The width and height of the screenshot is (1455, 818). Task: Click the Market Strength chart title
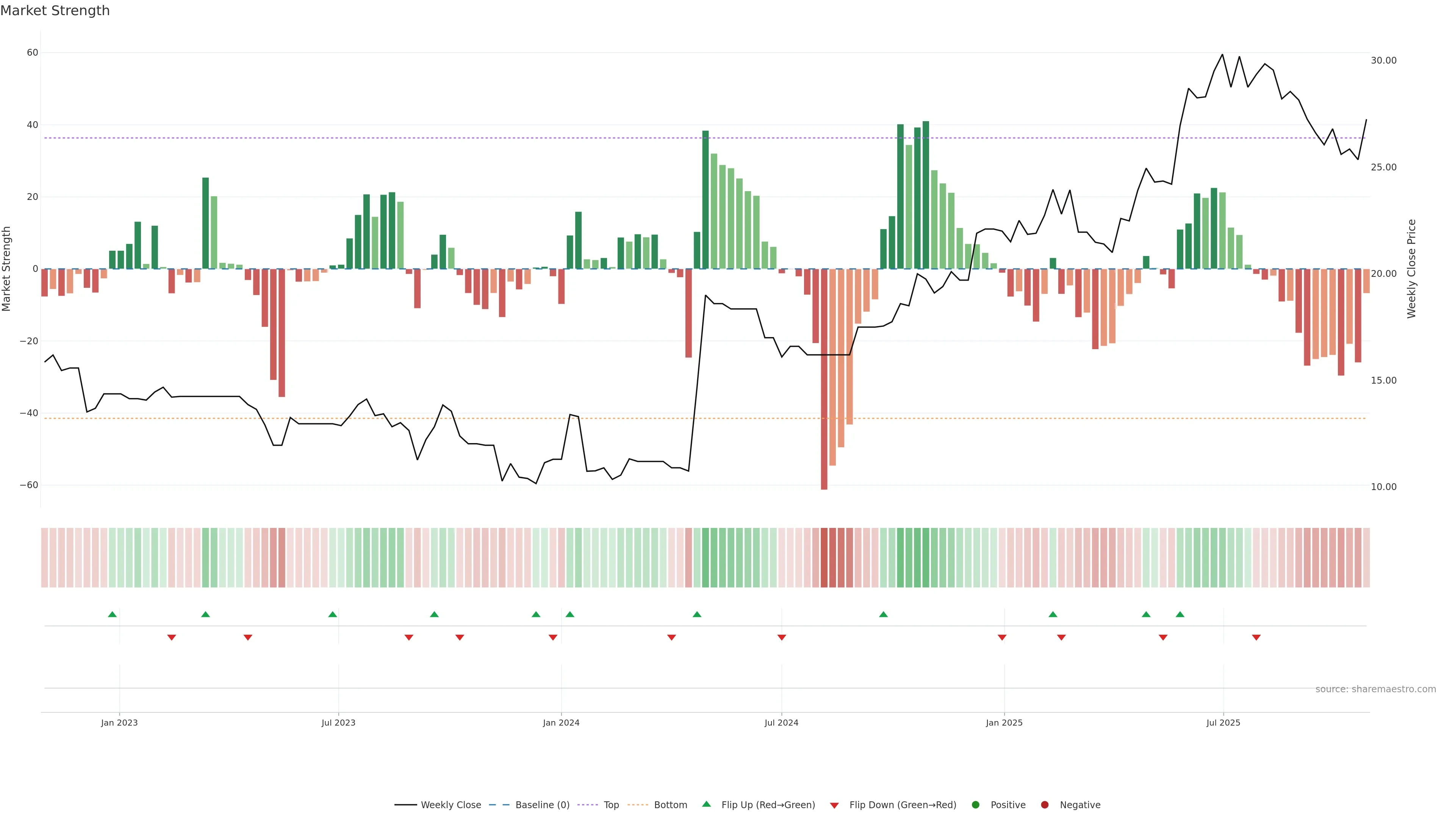[x=55, y=11]
